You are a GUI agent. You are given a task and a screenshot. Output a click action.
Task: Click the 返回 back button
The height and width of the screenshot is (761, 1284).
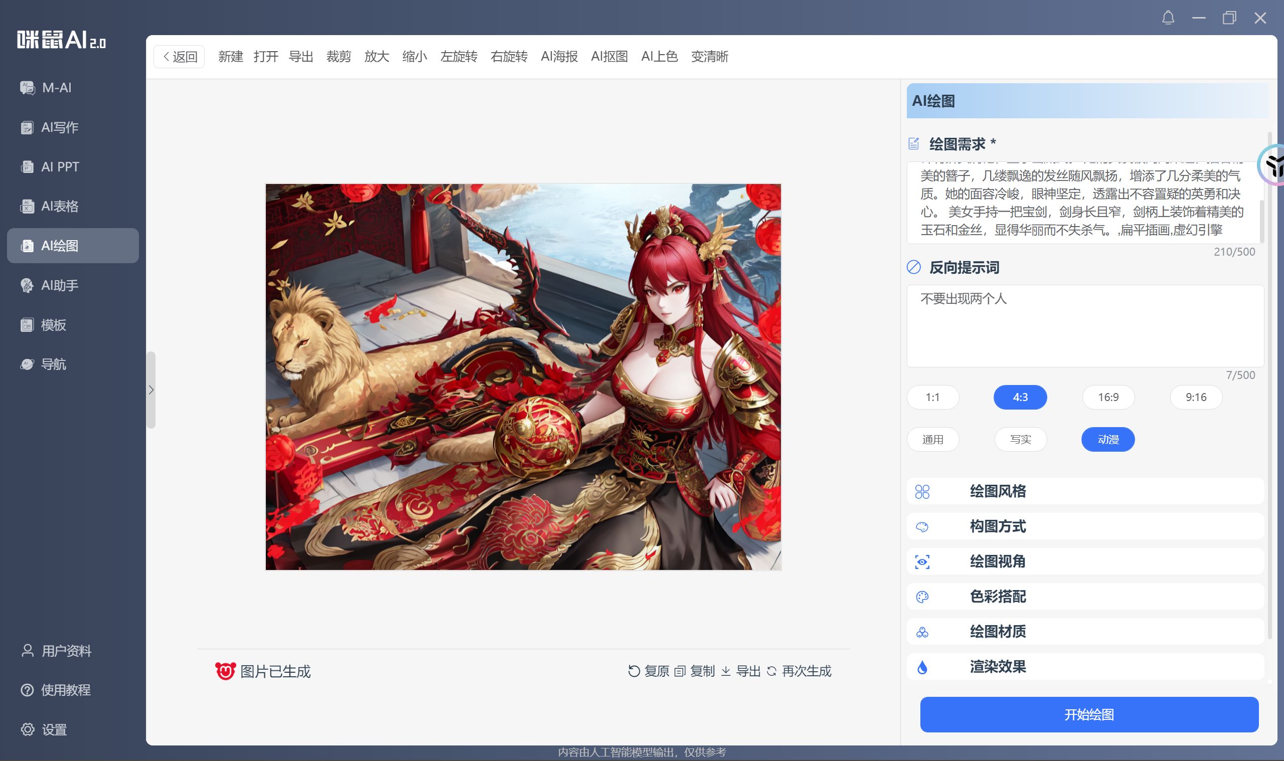[x=179, y=57]
